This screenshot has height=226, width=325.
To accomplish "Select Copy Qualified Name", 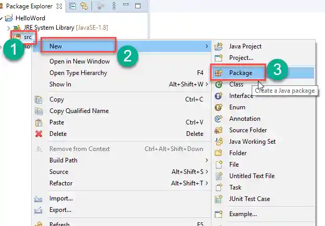I will point(79,111).
